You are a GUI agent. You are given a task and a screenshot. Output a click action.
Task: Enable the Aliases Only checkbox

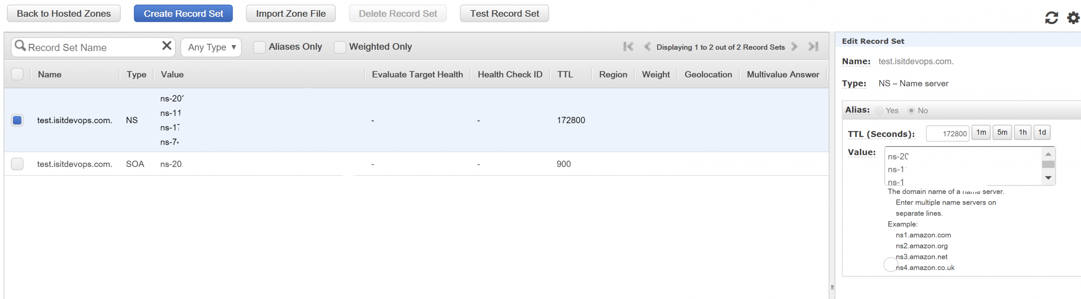[259, 47]
